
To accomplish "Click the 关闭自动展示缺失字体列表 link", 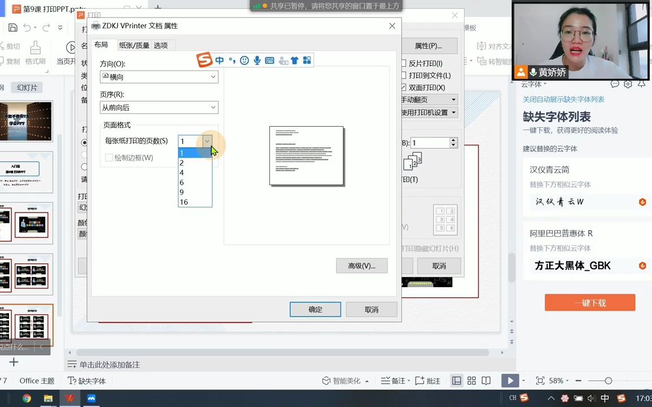I will (x=564, y=99).
